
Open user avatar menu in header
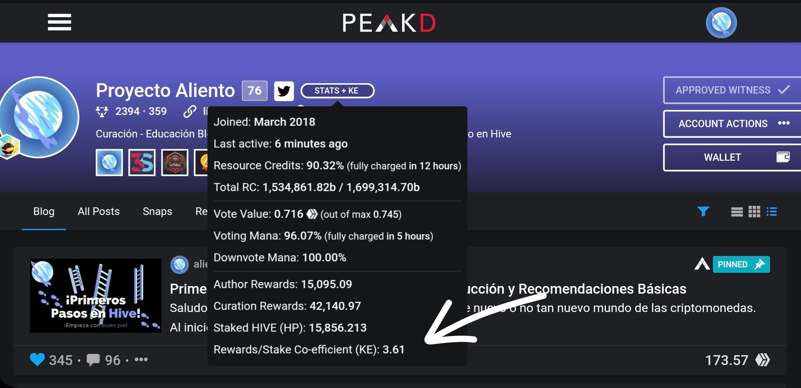point(721,23)
